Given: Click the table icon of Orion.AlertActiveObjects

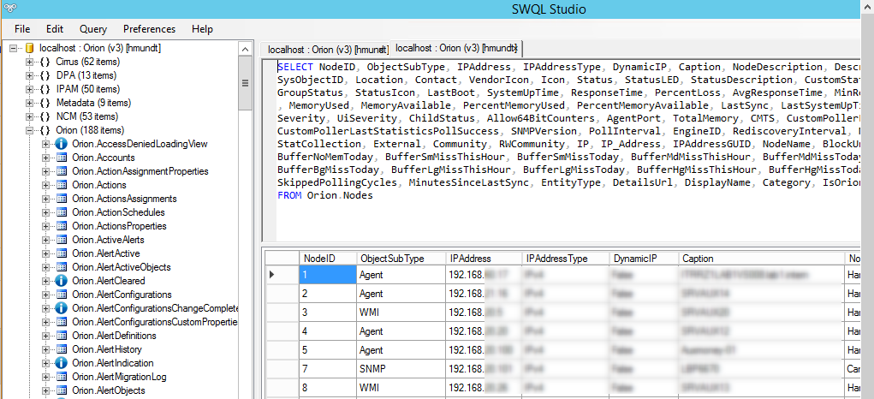Looking at the screenshot, I should (62, 267).
